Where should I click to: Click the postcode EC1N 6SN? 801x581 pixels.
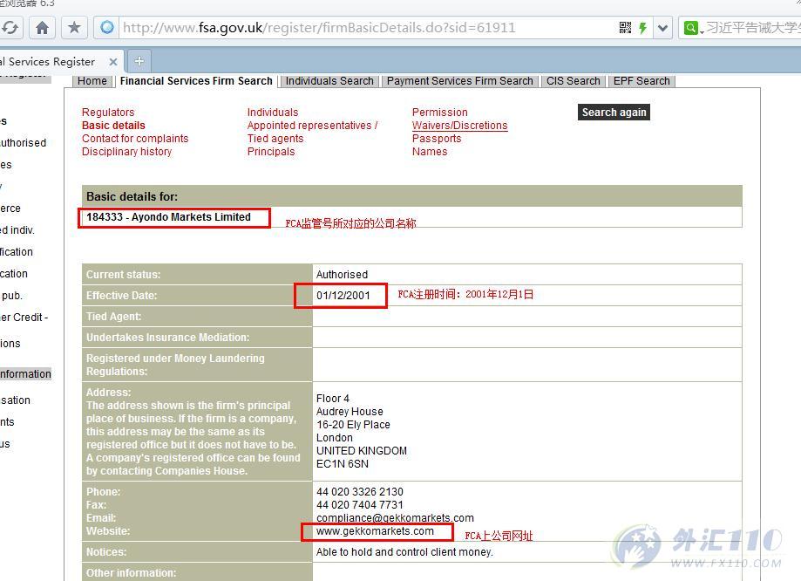tap(343, 464)
